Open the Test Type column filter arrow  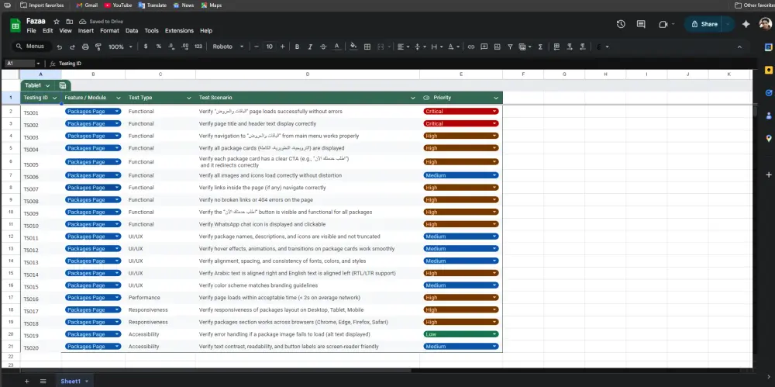[x=188, y=98]
